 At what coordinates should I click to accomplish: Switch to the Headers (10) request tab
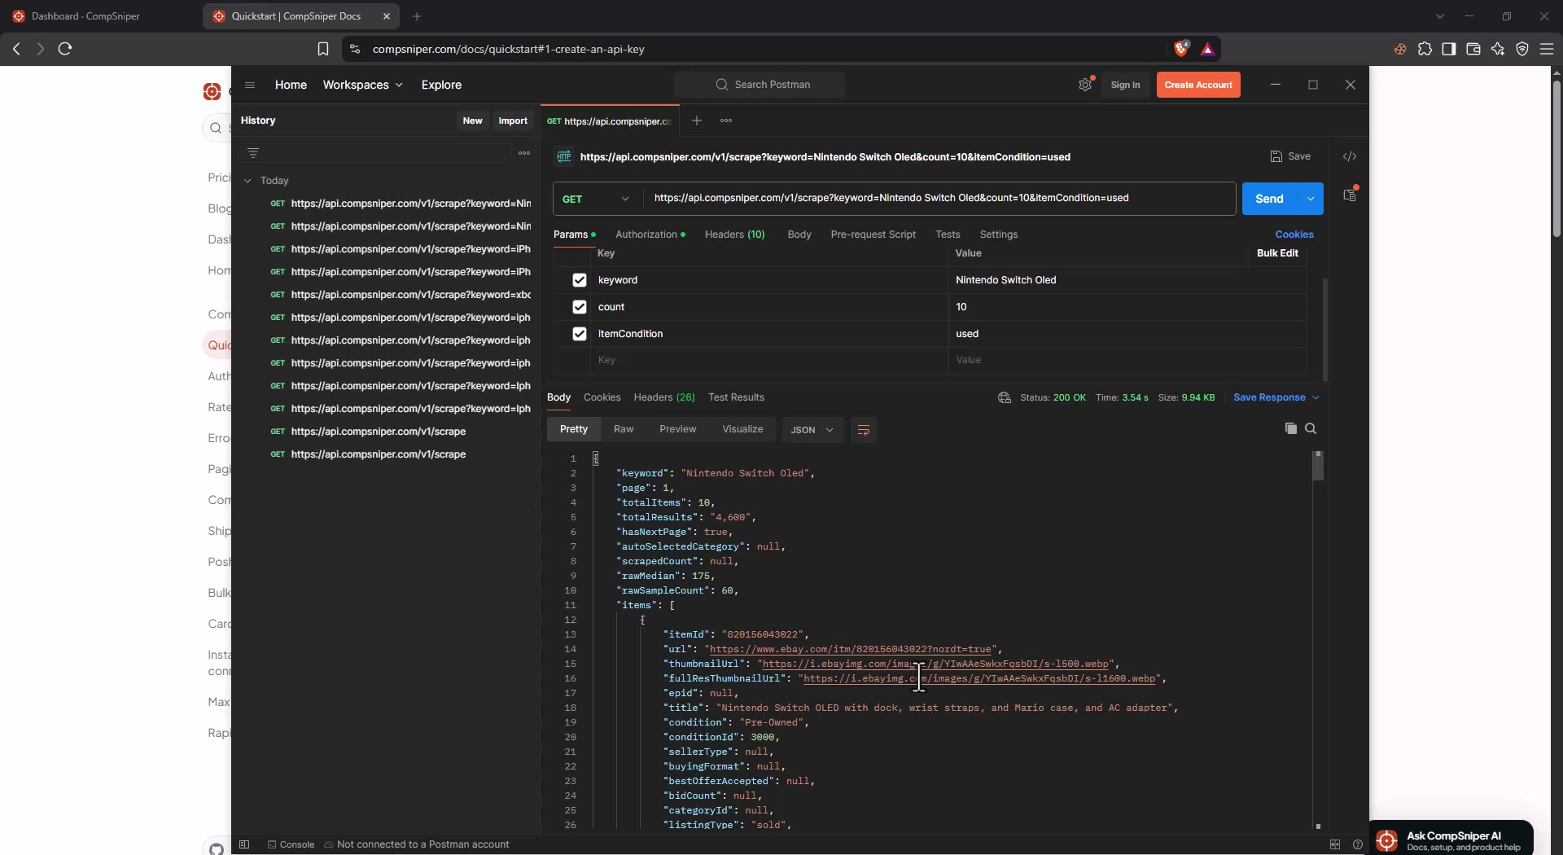(735, 235)
